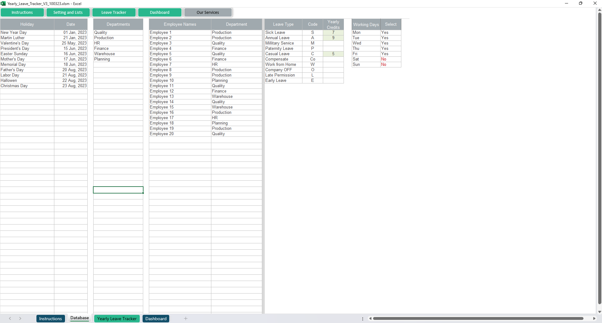Image resolution: width=602 pixels, height=323 pixels.
Task: Open the Setting and Lists button
Action: 68,13
